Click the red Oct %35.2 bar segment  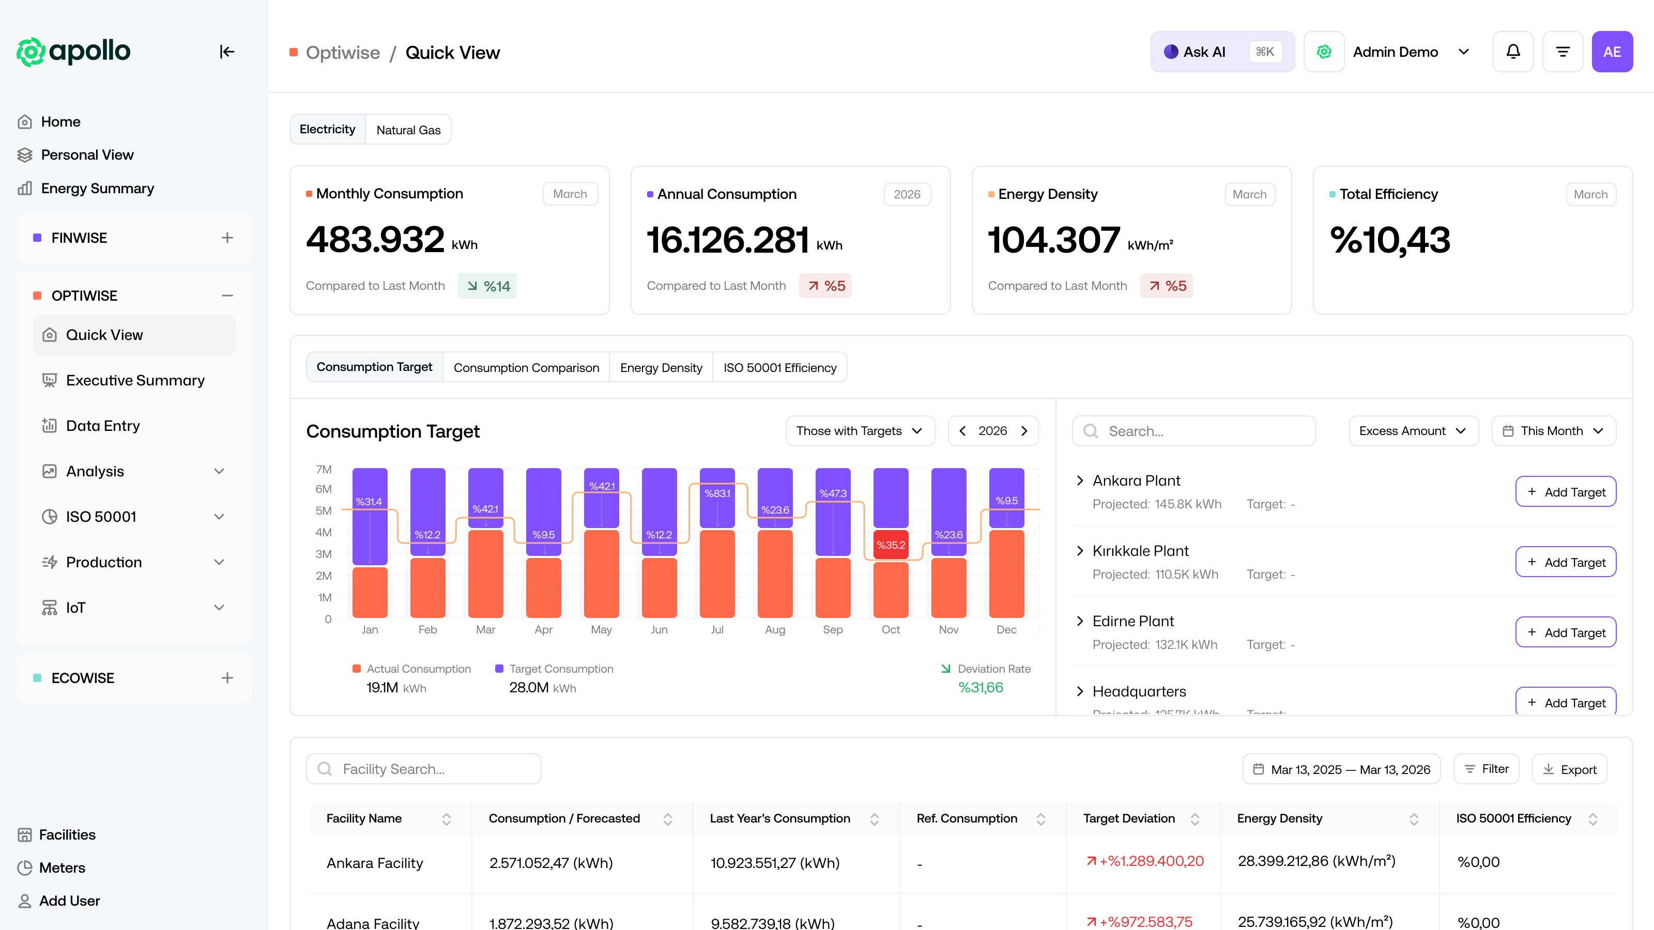pyautogui.click(x=891, y=544)
